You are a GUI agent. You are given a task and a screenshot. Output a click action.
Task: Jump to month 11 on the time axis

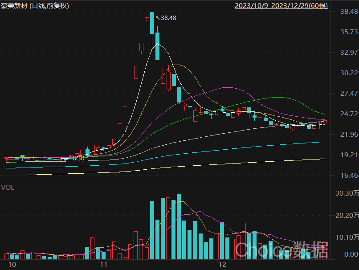point(104,265)
